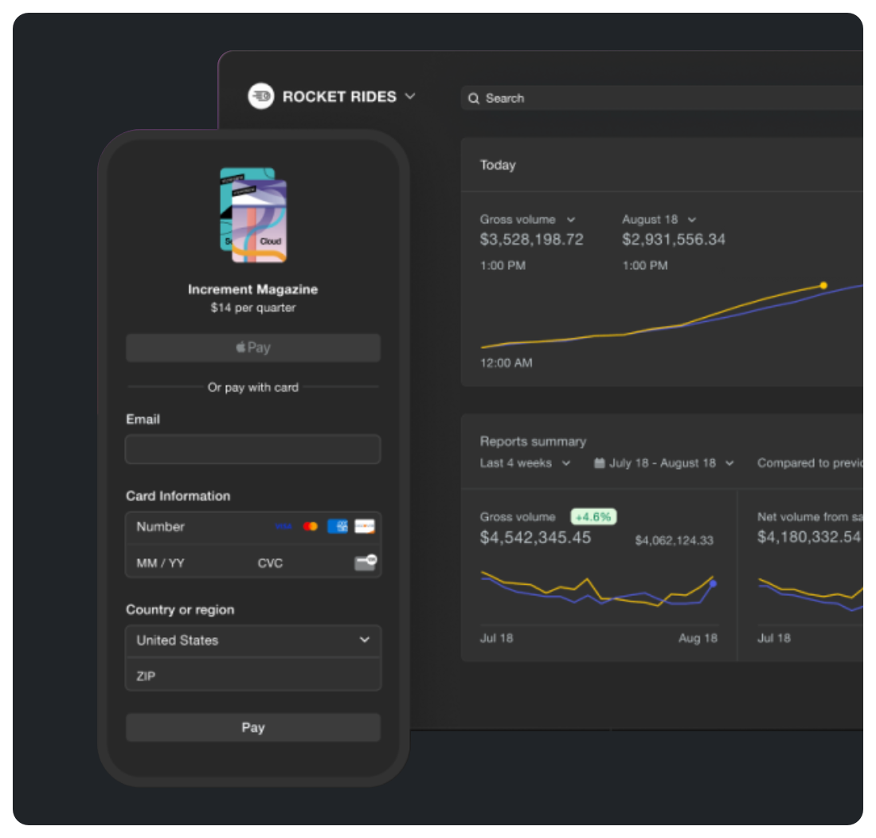Tap the Apple Pay button
The width and height of the screenshot is (876, 838).
click(x=253, y=347)
